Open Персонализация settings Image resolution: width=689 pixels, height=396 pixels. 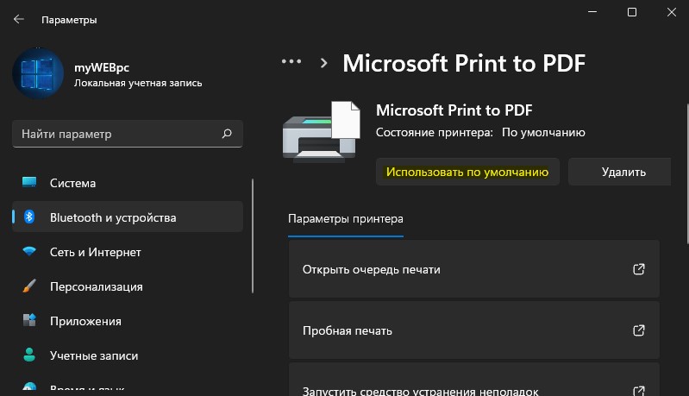[128, 286]
